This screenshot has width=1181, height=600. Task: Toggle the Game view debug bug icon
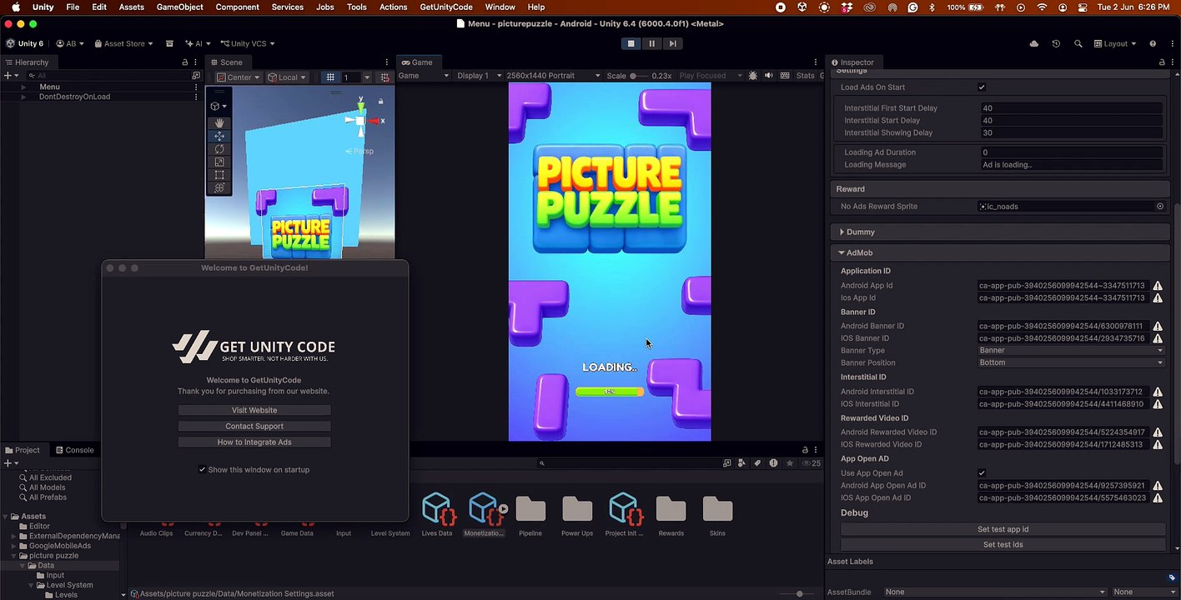(753, 76)
